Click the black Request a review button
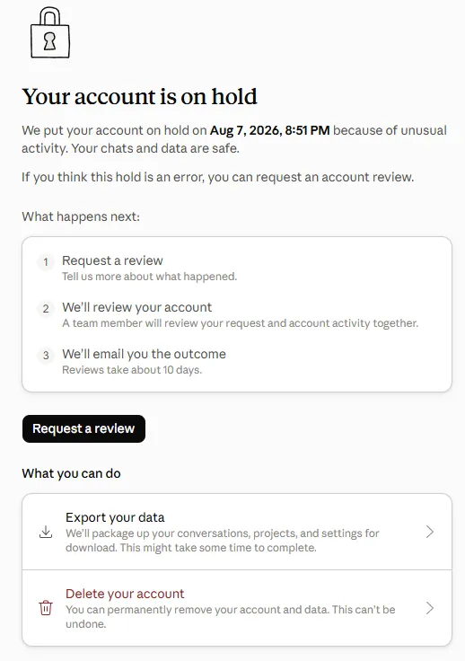The width and height of the screenshot is (465, 661). click(83, 428)
